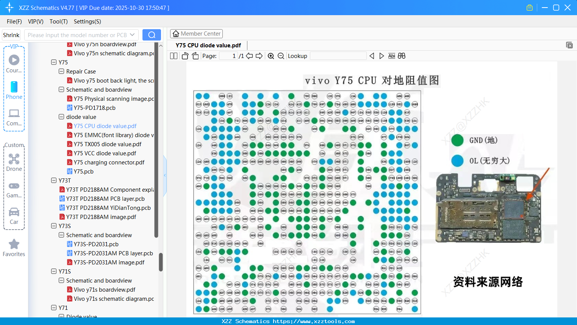
Task: Open Y75 VCC diode value.pdf
Action: point(102,153)
